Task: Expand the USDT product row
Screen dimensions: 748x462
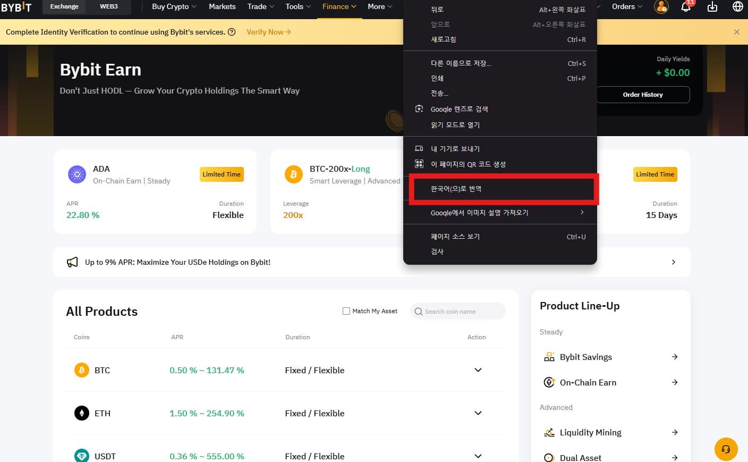Action: (478, 456)
